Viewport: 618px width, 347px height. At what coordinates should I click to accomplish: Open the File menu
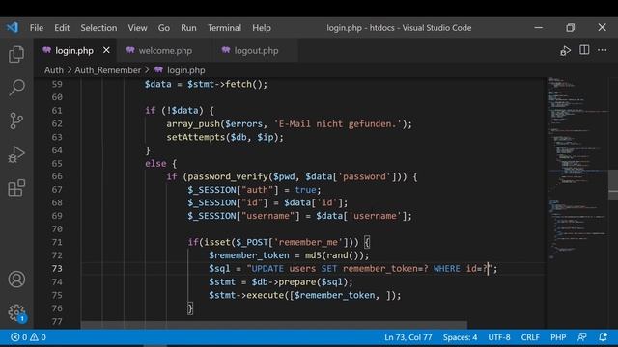37,28
